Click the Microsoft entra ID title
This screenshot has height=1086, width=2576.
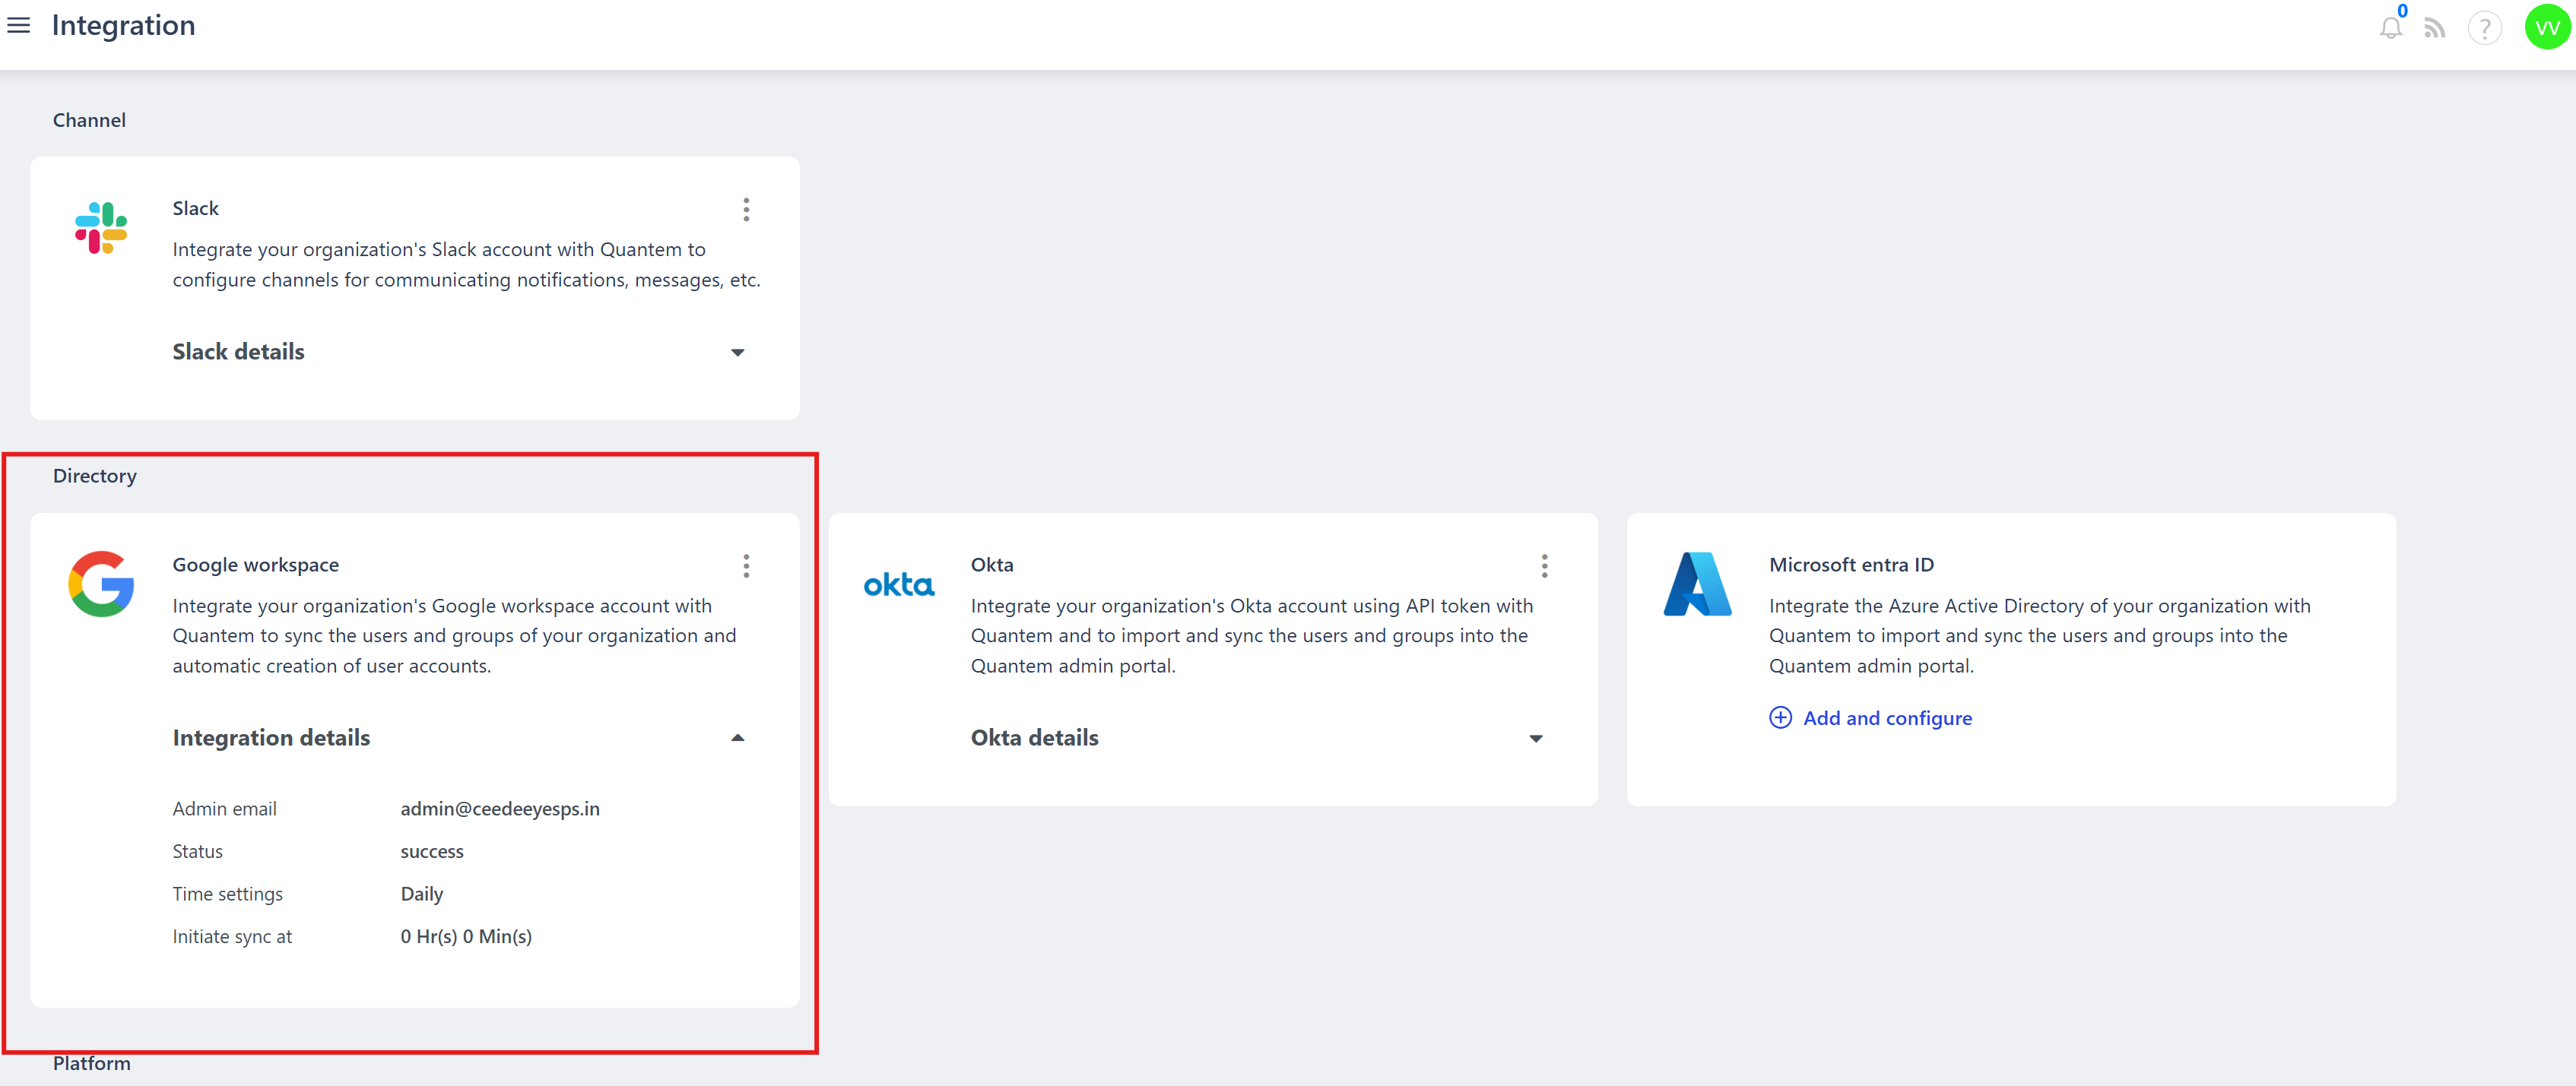pos(1851,565)
